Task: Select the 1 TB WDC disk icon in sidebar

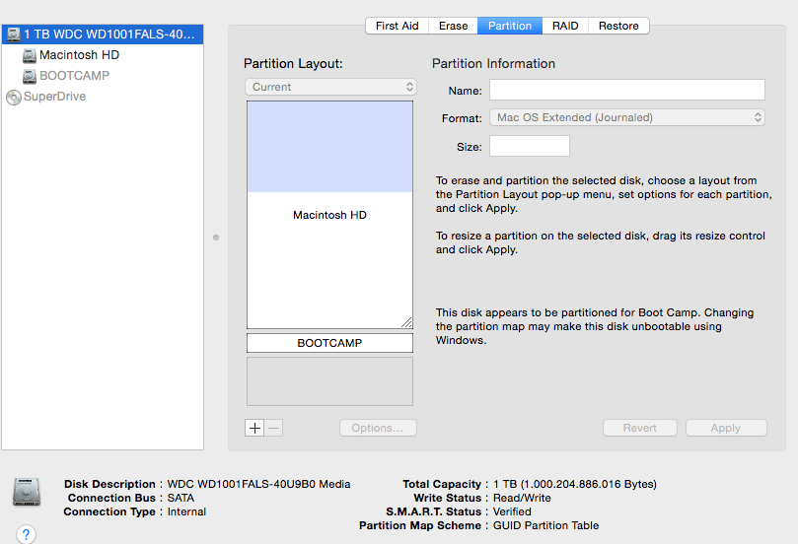Action: tap(14, 34)
